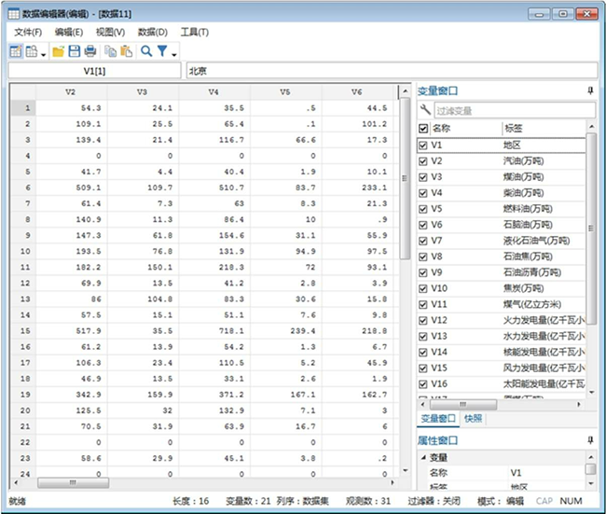Click the 过滤器：关闭 status bar entry
The image size is (606, 514).
(434, 501)
